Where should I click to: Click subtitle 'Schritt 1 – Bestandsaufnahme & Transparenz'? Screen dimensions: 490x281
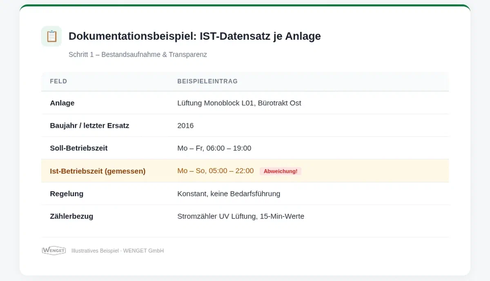138,55
